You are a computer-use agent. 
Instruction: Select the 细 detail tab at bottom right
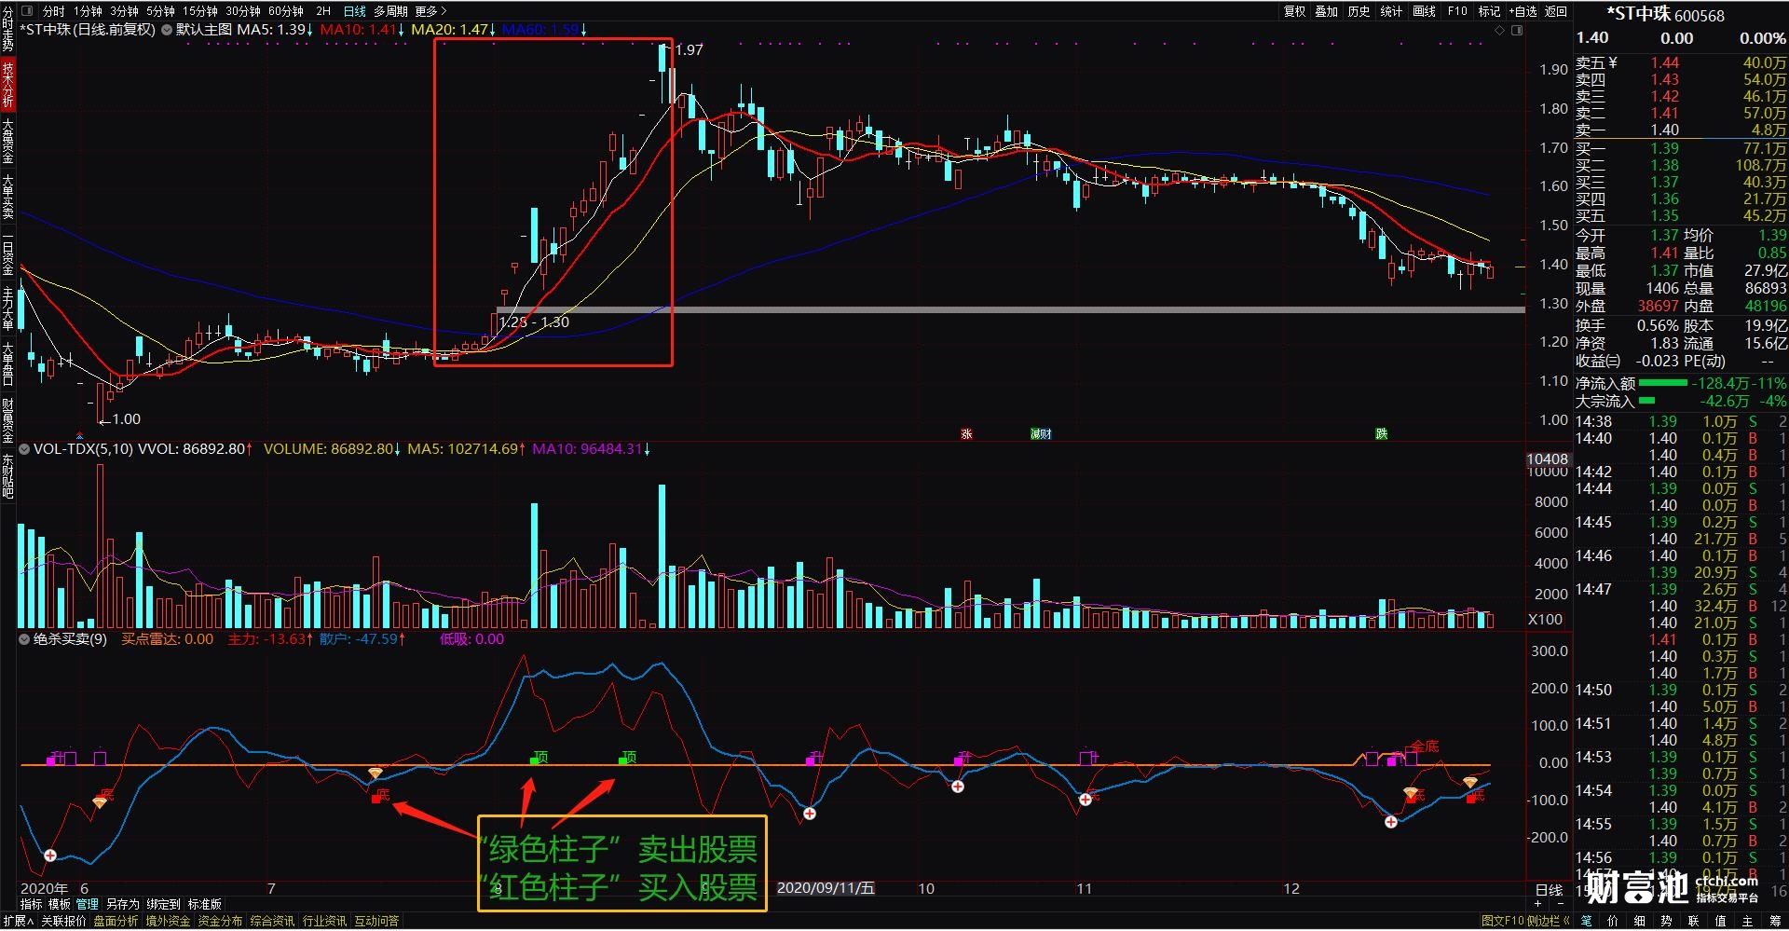click(1640, 921)
